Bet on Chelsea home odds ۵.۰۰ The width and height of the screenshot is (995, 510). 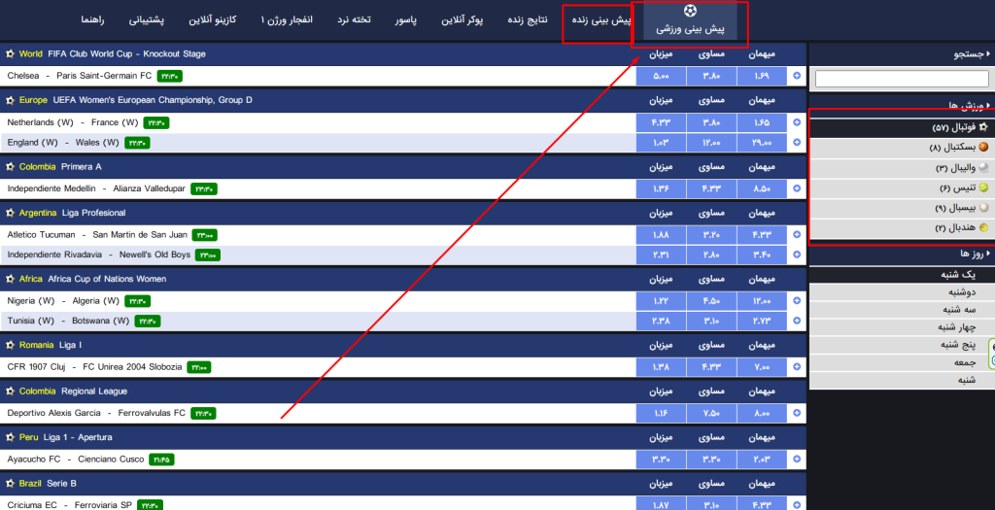(x=661, y=76)
